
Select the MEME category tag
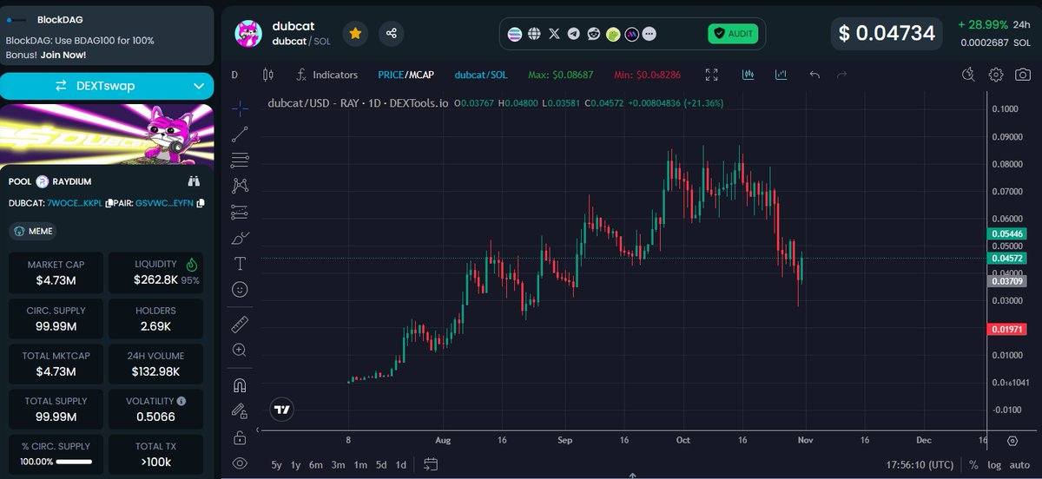coord(35,231)
